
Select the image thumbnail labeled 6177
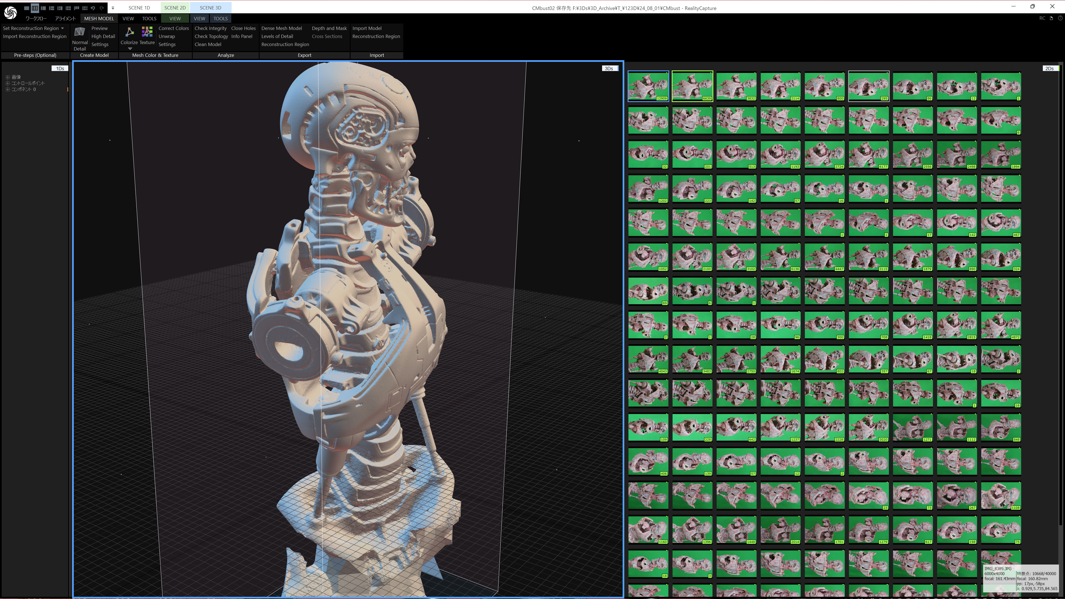869,155
